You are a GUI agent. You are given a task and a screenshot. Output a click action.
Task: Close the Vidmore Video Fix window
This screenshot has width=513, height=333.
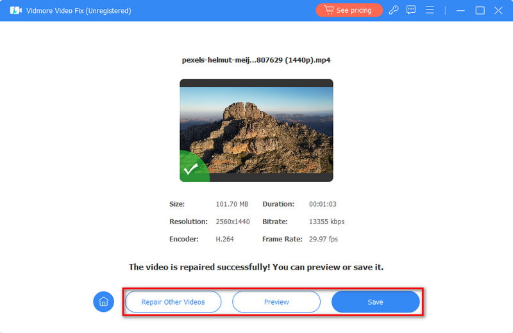[x=499, y=10]
